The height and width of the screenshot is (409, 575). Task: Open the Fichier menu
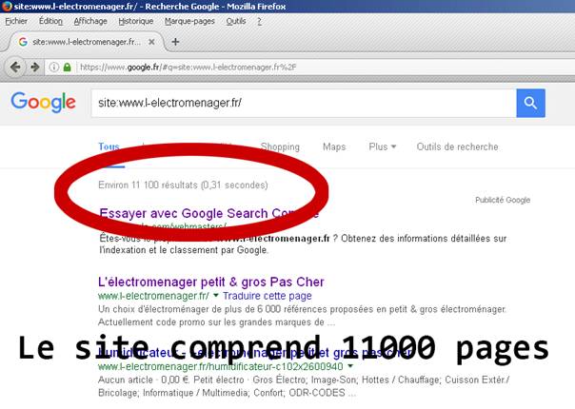click(16, 21)
